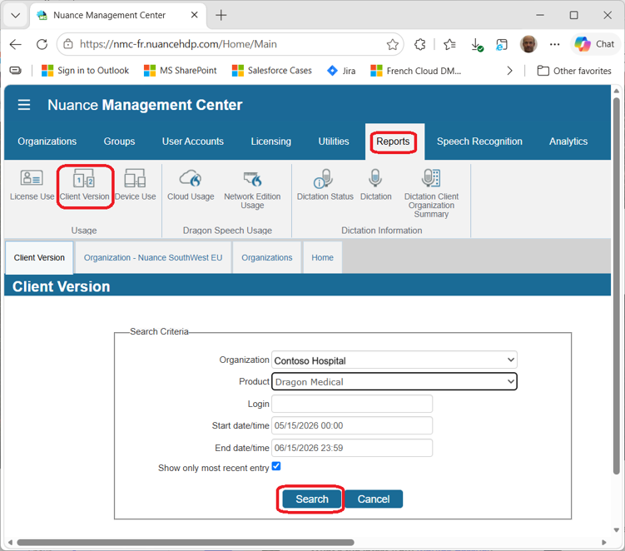The height and width of the screenshot is (551, 625).
Task: Run the Search button
Action: point(312,499)
